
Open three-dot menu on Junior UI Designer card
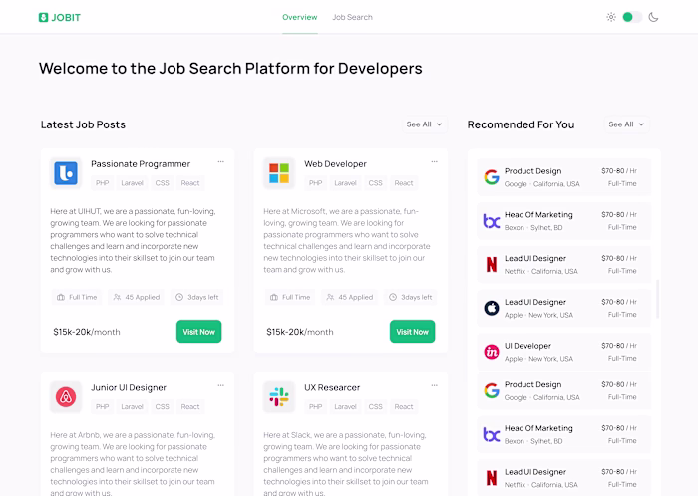[220, 385]
